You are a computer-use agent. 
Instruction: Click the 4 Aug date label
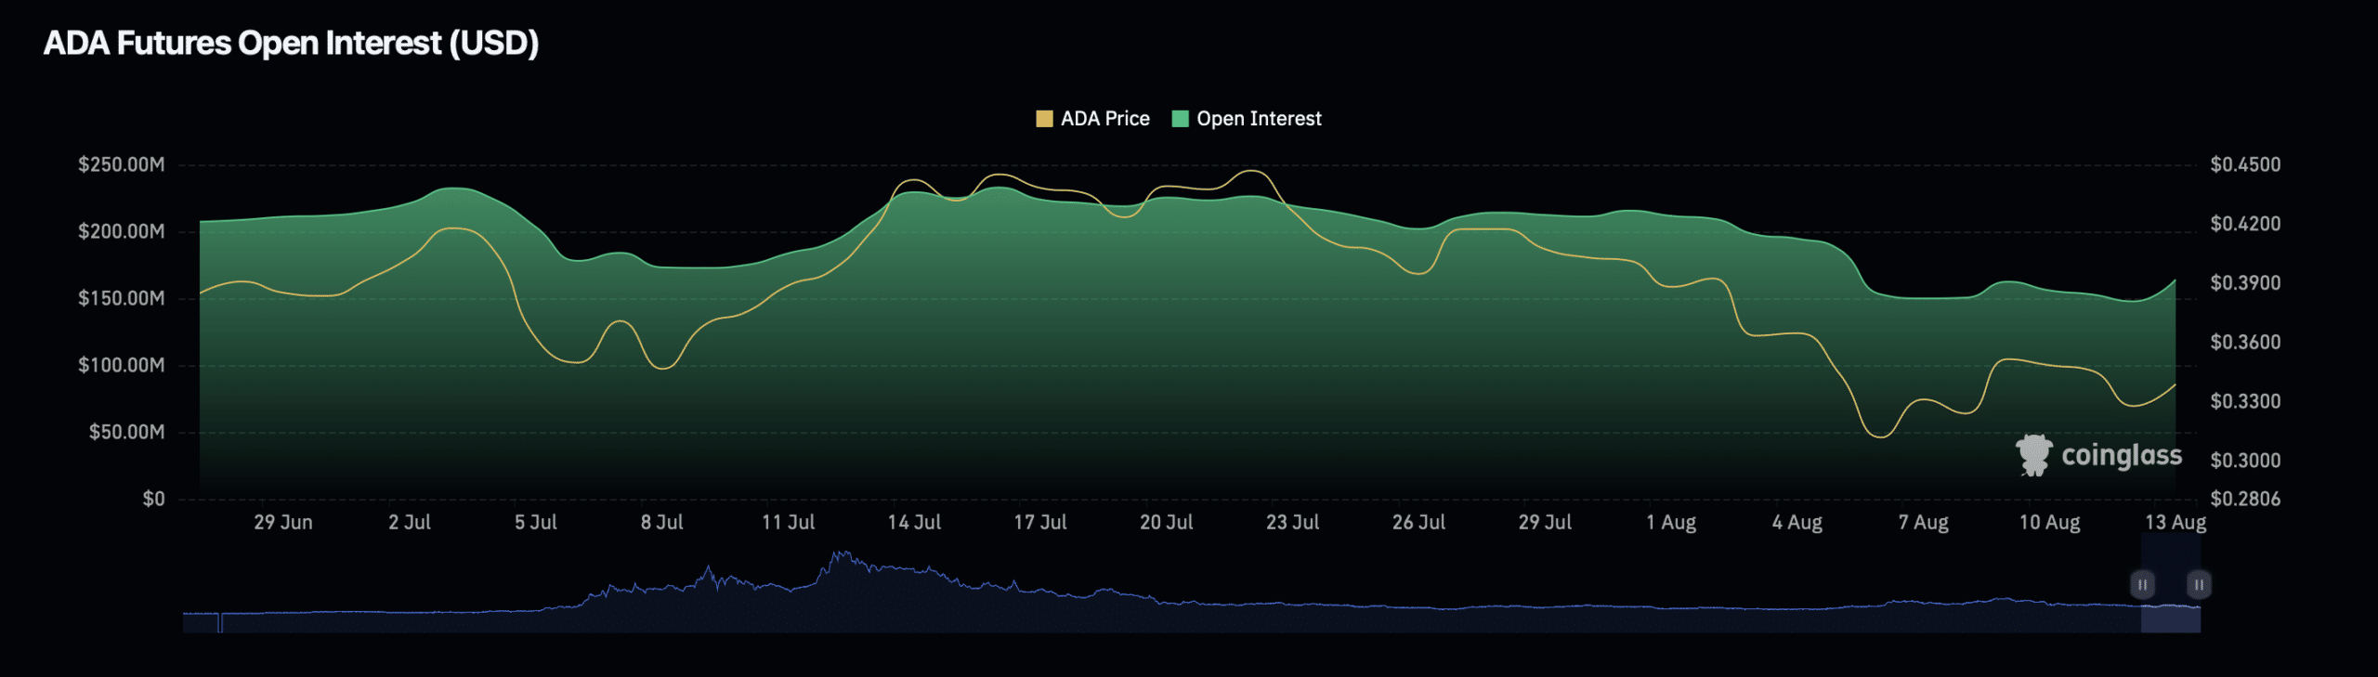(x=1797, y=523)
